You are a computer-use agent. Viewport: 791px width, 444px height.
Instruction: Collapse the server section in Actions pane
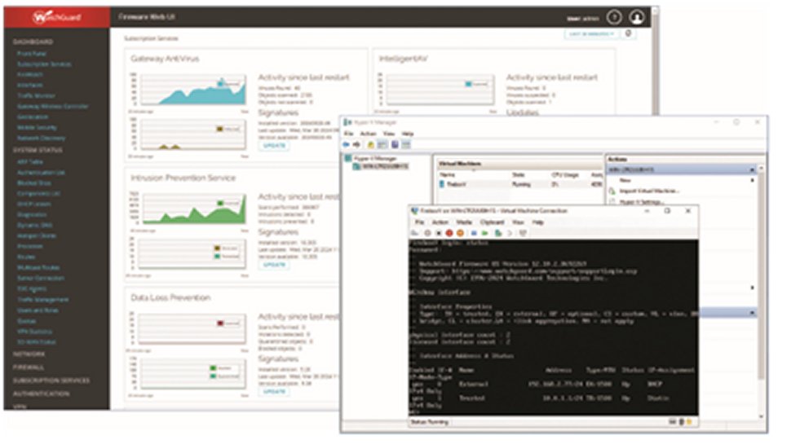752,169
